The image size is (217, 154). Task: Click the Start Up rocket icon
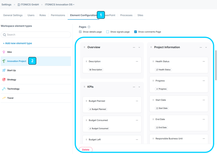pos(4,70)
